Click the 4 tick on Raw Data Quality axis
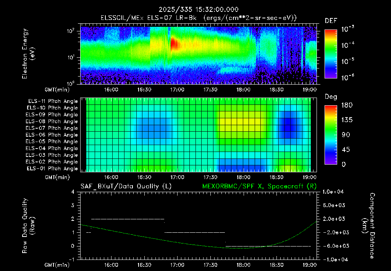The image size is (391, 271). click(x=73, y=192)
